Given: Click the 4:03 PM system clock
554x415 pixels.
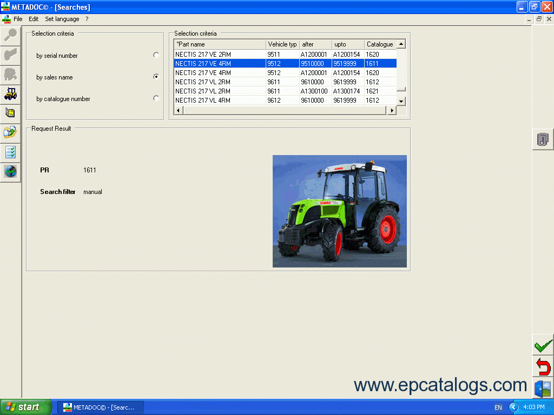Looking at the screenshot, I should [534, 407].
